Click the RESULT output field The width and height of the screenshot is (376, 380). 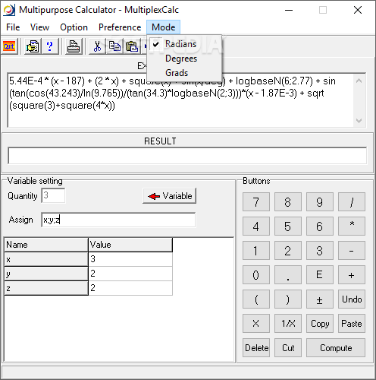tap(187, 155)
